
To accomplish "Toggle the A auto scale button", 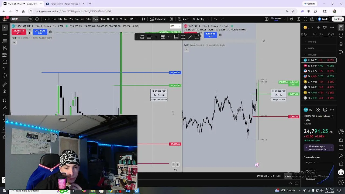I will point(173,165).
